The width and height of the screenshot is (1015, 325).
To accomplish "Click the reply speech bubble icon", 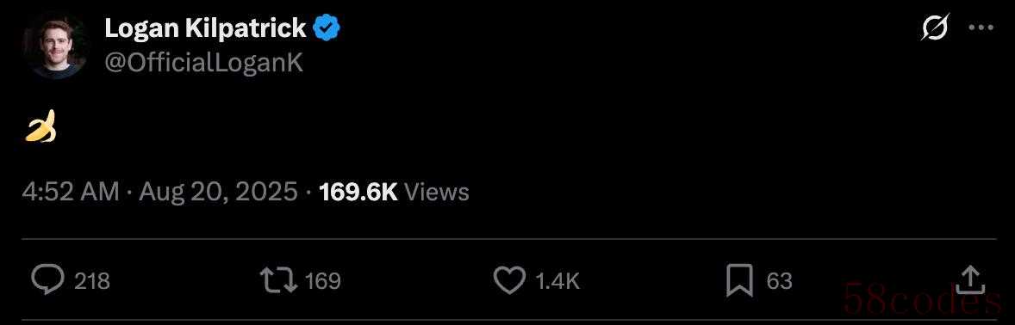I will click(x=48, y=280).
